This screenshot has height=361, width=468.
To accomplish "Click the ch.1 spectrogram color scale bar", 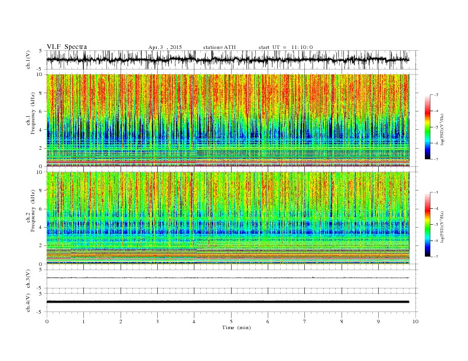I will coord(427,127).
